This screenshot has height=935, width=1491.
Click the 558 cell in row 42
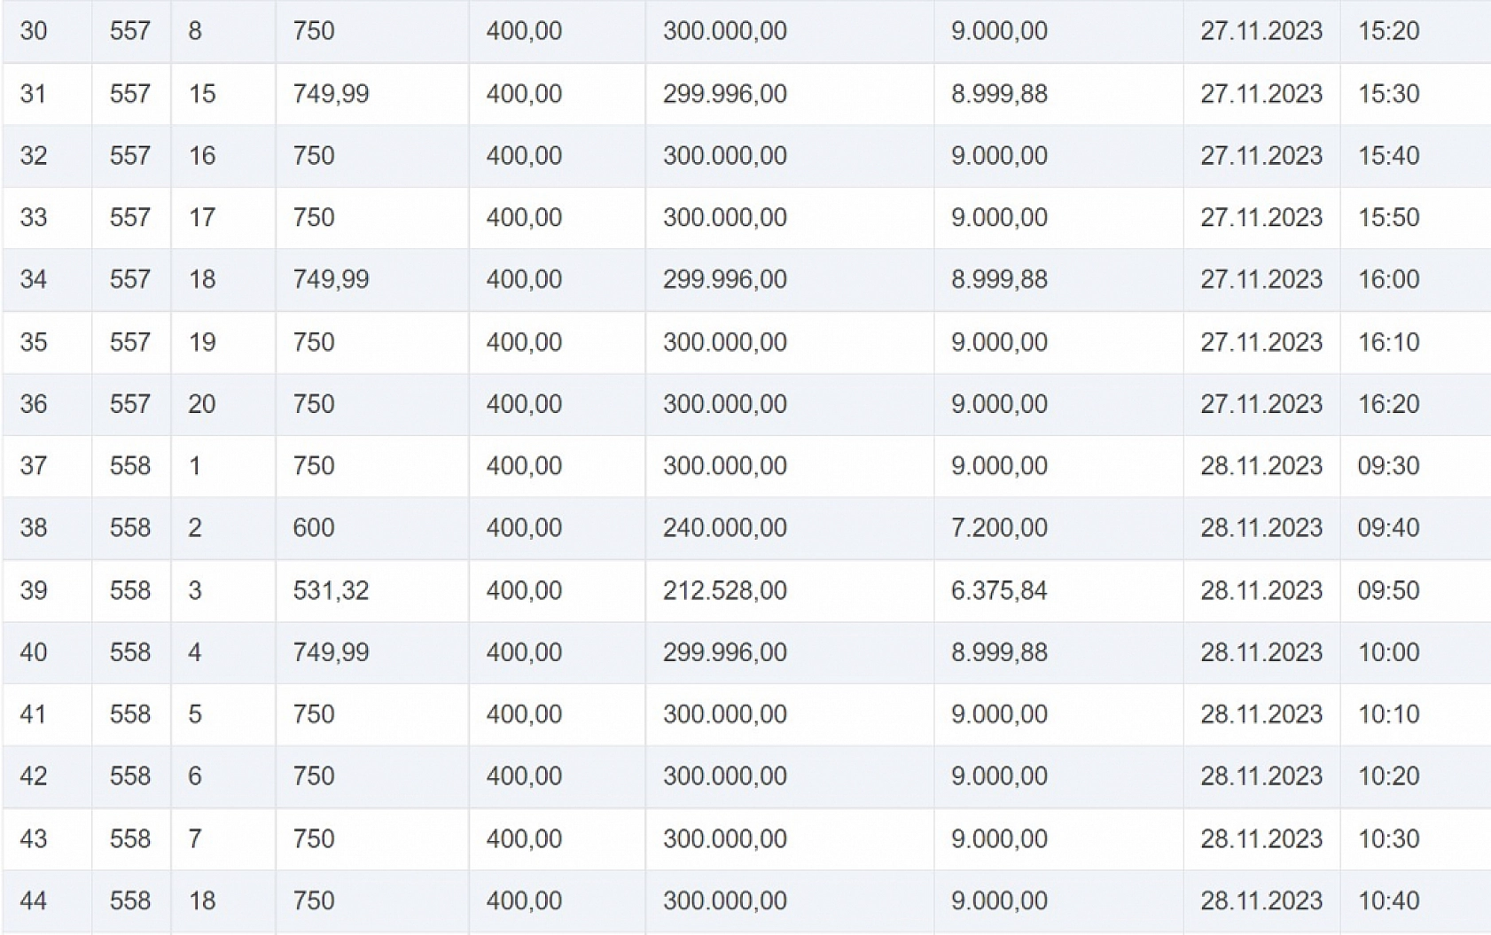pos(130,776)
